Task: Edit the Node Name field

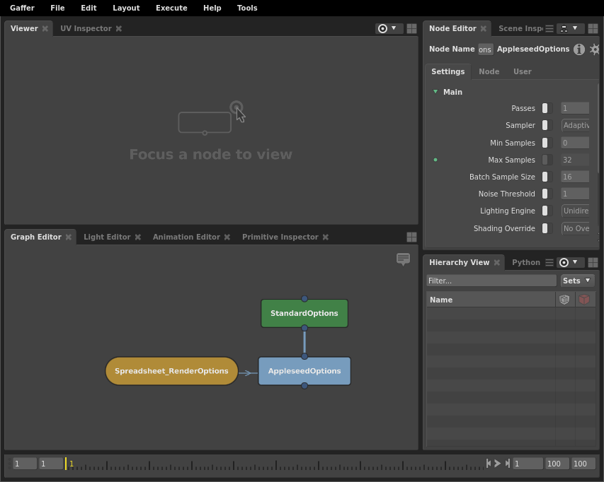Action: pyautogui.click(x=485, y=49)
